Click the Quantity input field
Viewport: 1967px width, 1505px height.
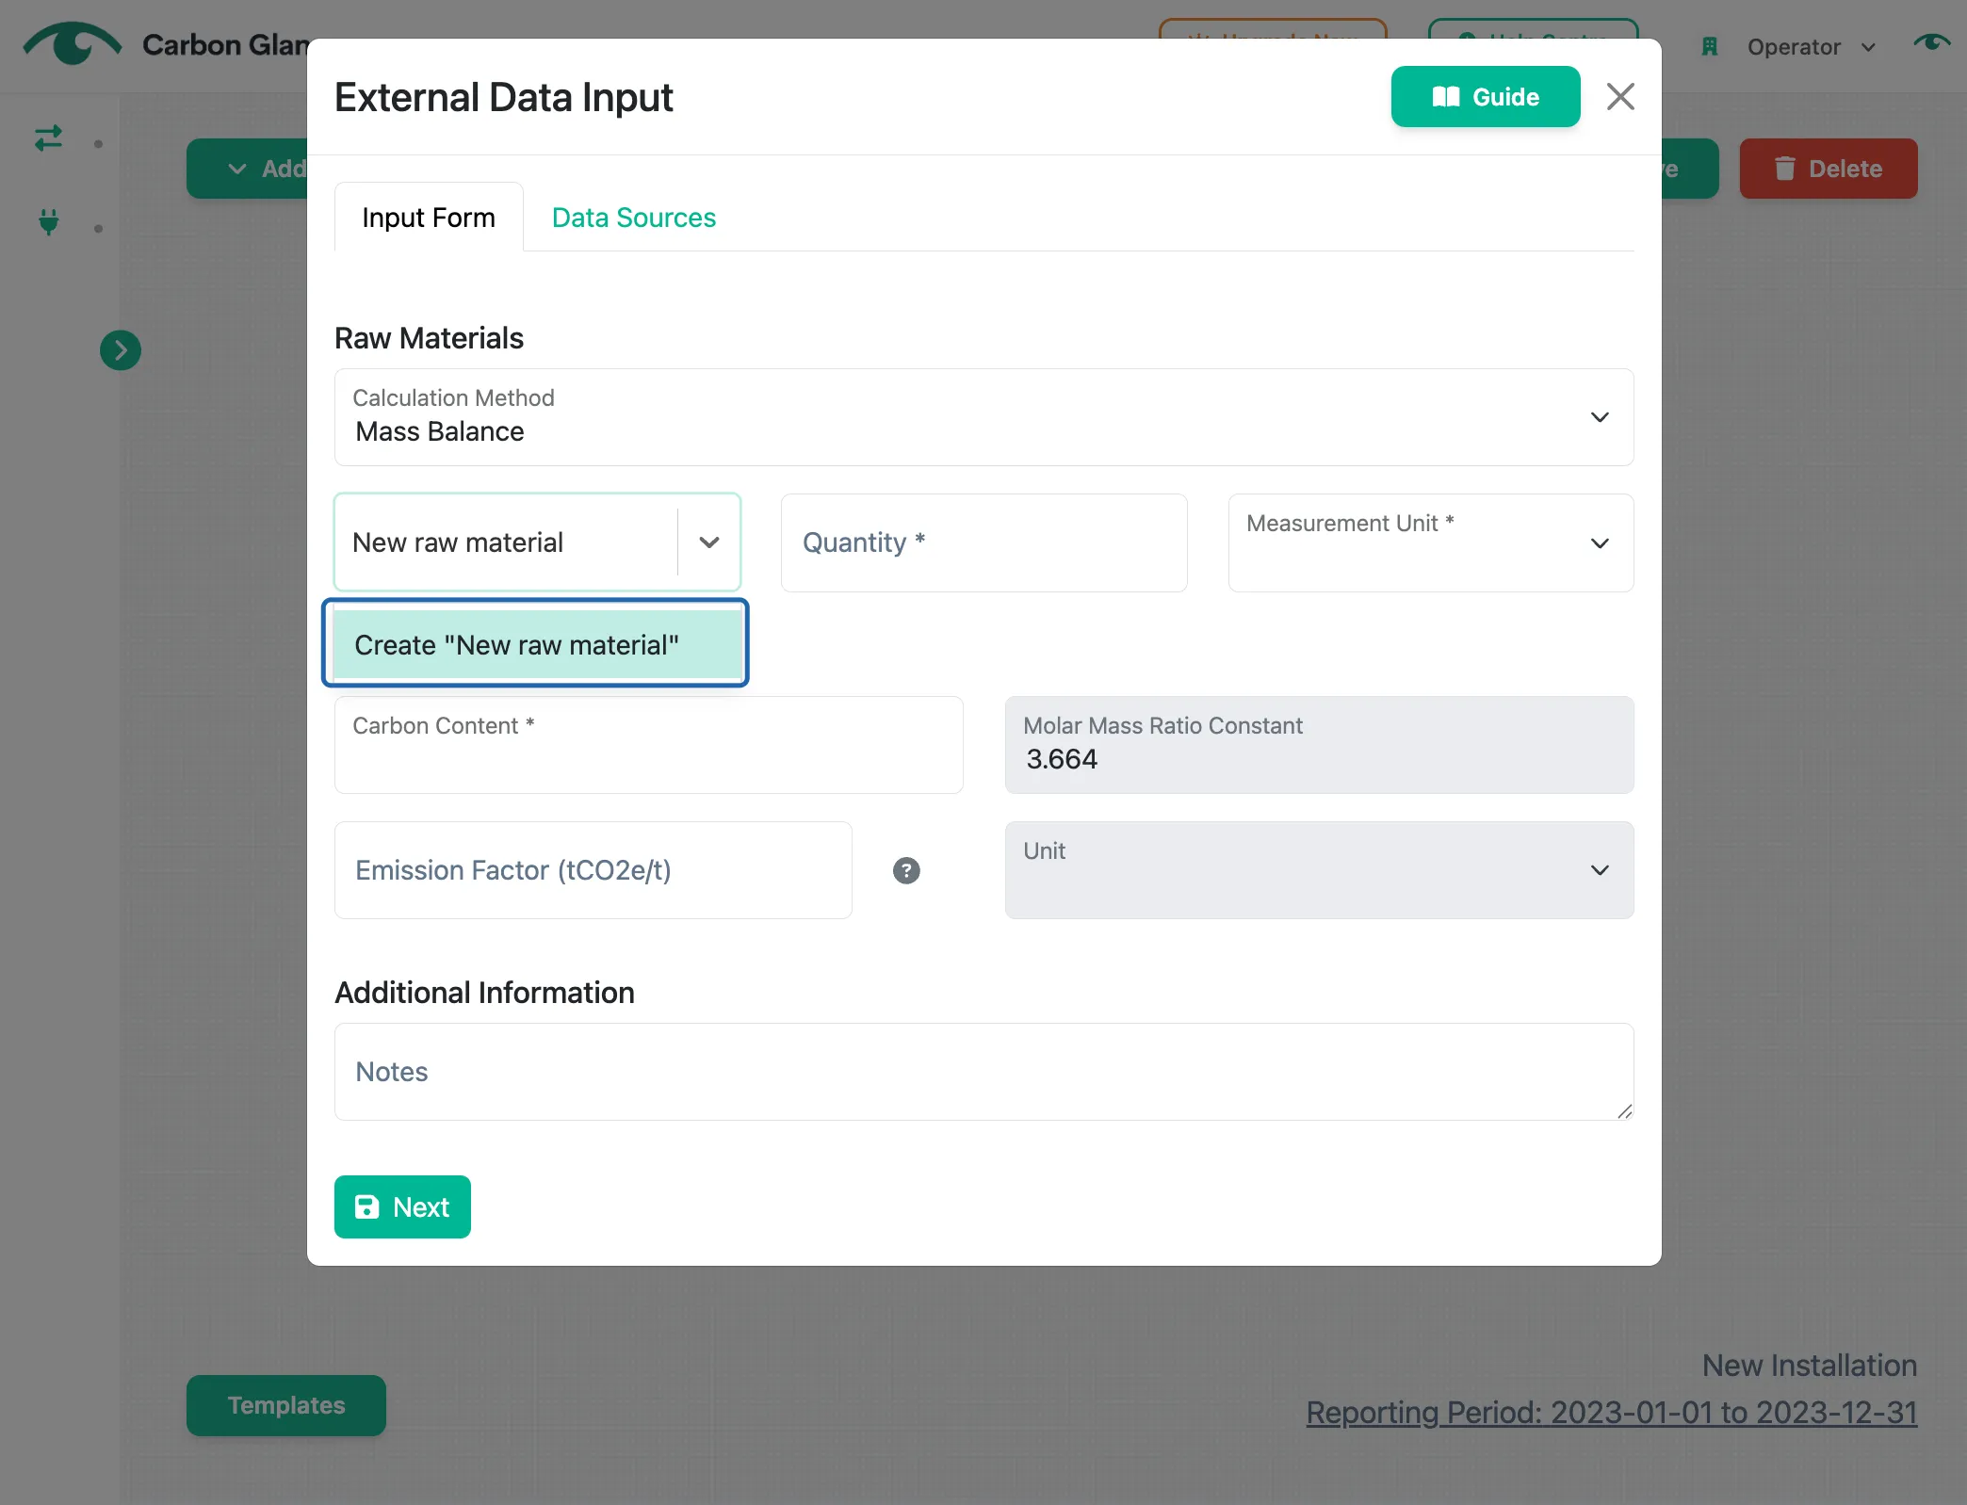pyautogui.click(x=983, y=543)
